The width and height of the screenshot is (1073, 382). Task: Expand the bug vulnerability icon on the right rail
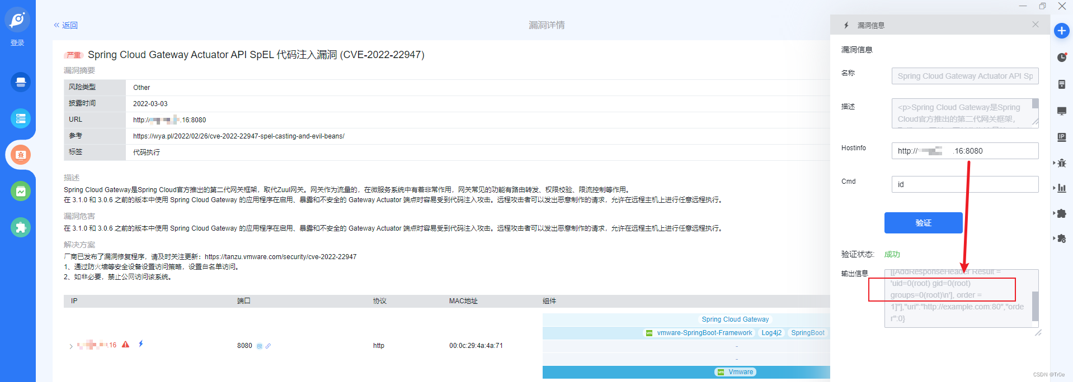pyautogui.click(x=1061, y=163)
